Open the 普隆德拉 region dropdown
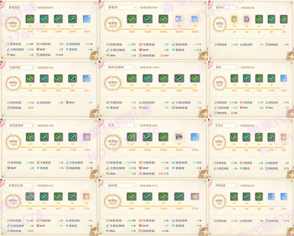 (20, 8)
